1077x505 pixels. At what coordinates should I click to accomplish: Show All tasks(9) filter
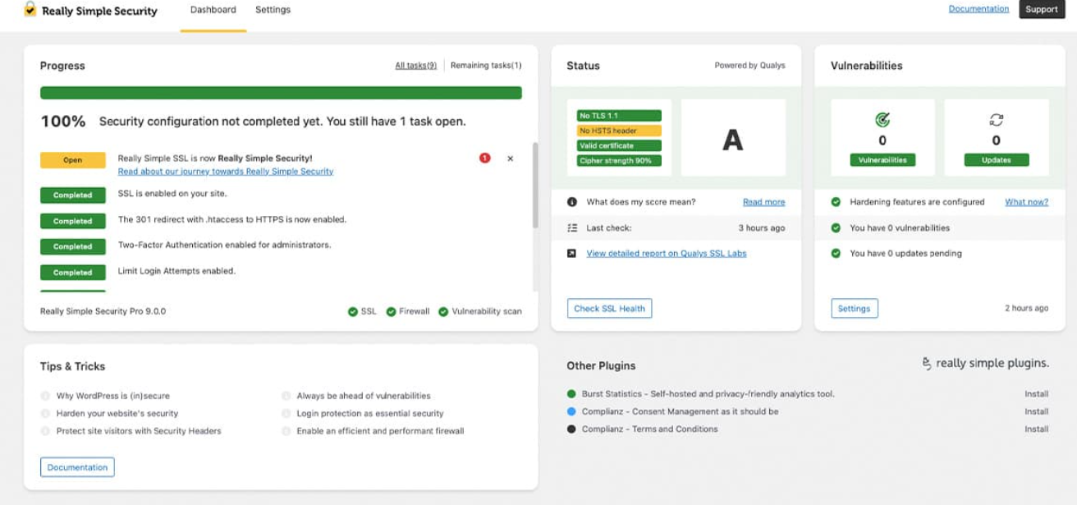point(416,66)
